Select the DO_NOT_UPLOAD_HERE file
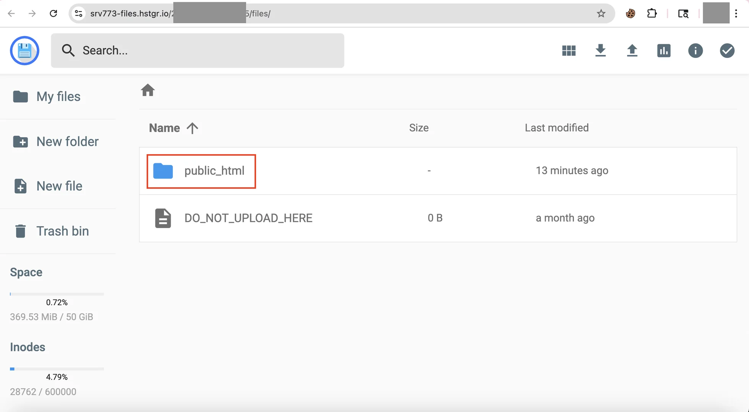 click(248, 218)
